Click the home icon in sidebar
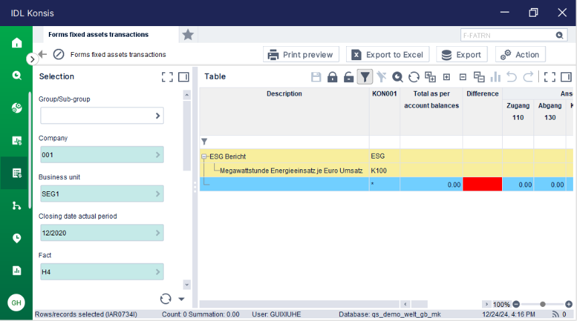 pyautogui.click(x=17, y=43)
